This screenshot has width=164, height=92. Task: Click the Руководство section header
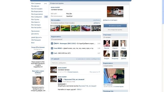click(x=108, y=91)
